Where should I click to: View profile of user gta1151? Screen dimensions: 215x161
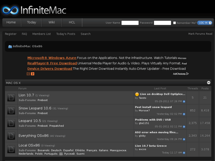tap(144, 123)
